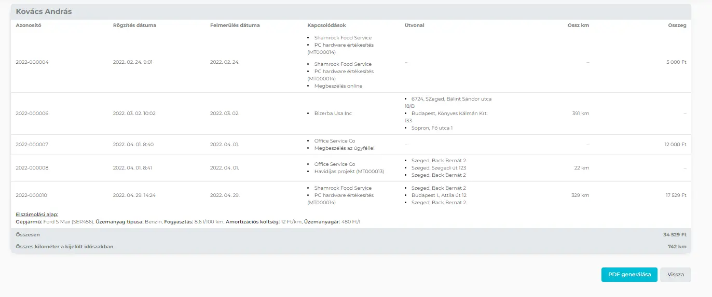Click the Útvonal column header
Screen dimensions: 712x297
click(414, 25)
